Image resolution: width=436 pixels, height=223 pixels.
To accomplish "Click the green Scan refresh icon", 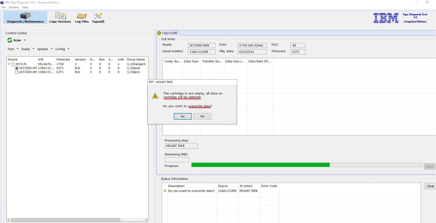I will pyautogui.click(x=10, y=40).
